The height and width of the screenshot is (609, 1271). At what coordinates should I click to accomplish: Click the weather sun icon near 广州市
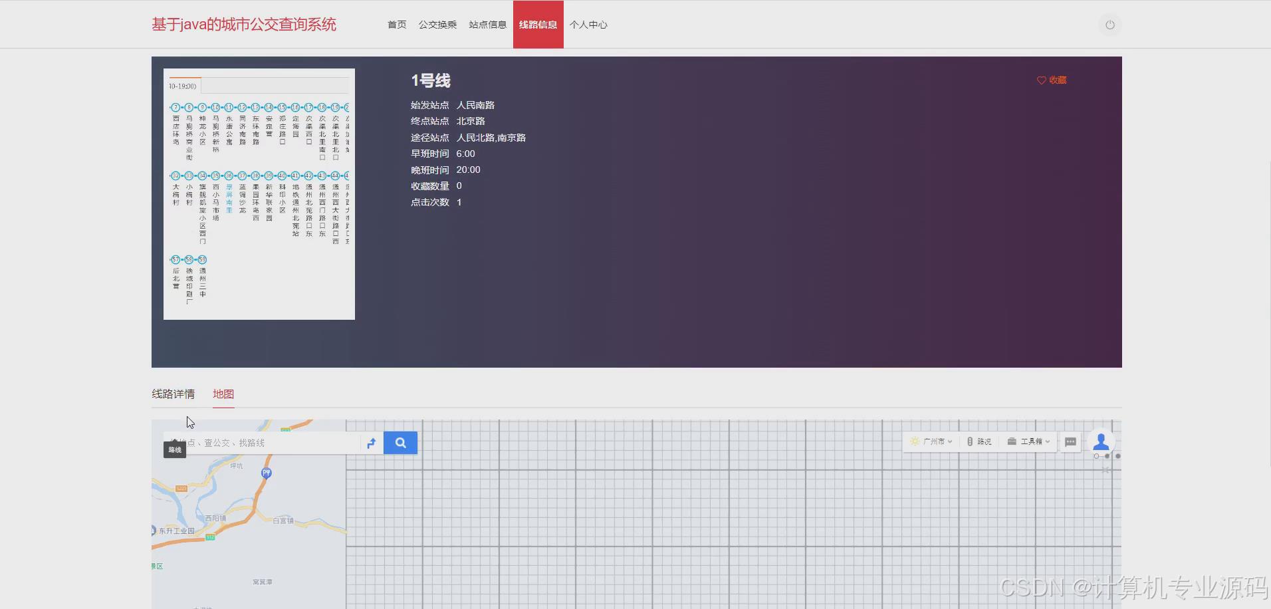pos(915,441)
